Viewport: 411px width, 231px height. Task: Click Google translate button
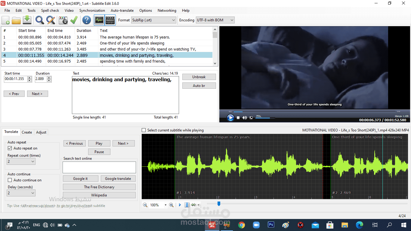118,179
